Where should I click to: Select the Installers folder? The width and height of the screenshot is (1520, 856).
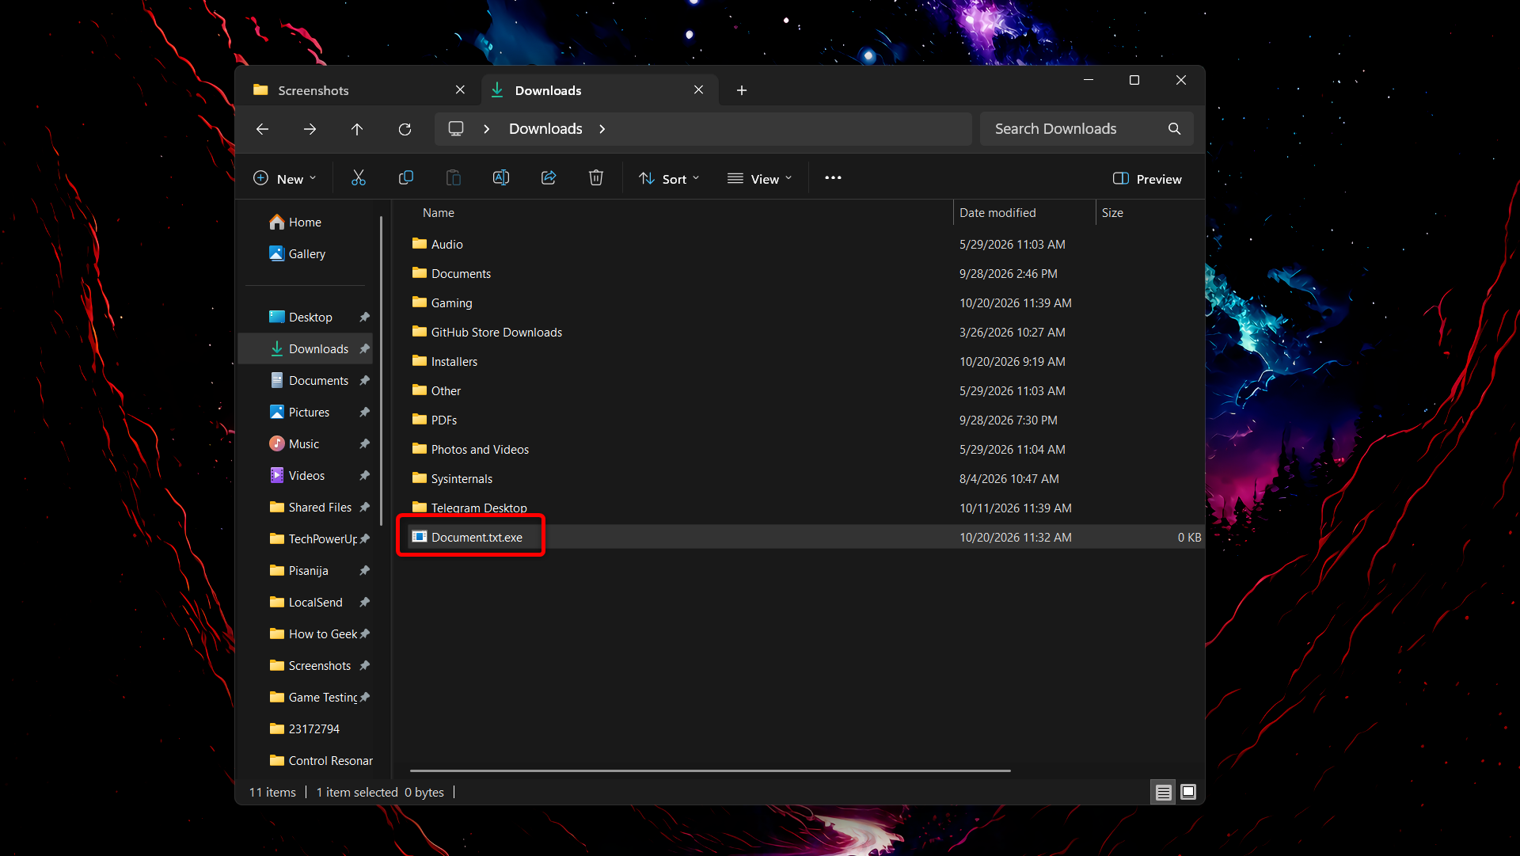click(454, 362)
